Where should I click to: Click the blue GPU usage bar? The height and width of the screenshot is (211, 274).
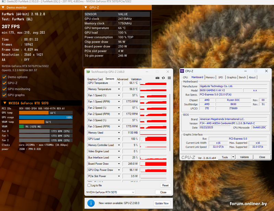coord(46,117)
